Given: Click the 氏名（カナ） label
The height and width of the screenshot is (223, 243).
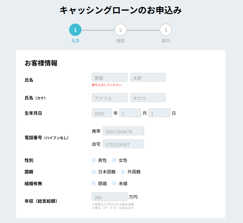Looking at the screenshot, I should [x=35, y=98].
